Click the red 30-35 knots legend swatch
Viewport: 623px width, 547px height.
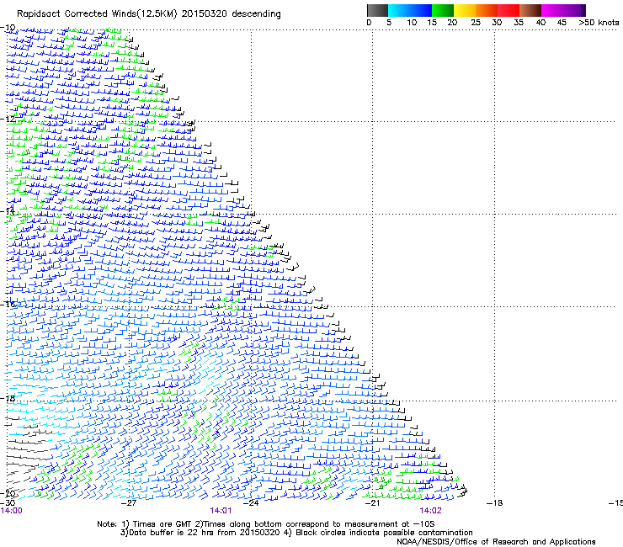tap(509, 11)
